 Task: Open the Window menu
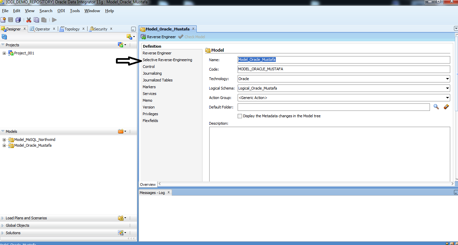point(92,11)
